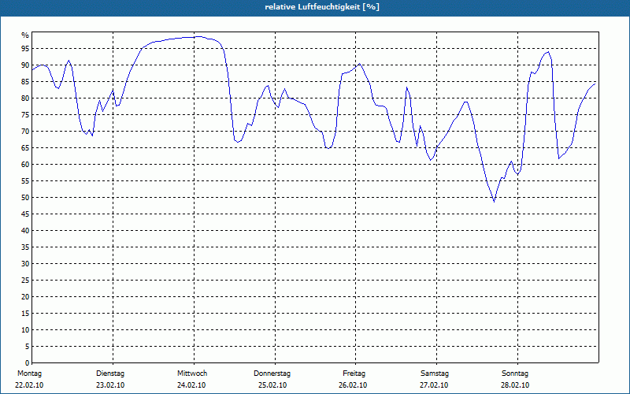Click the y-axis value 0
The height and width of the screenshot is (394, 630).
(28, 363)
